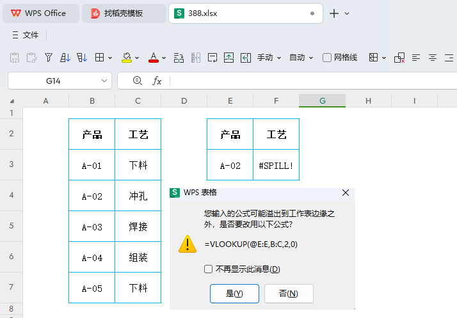
Task: Click cell containing A-04
Action: tap(92, 257)
